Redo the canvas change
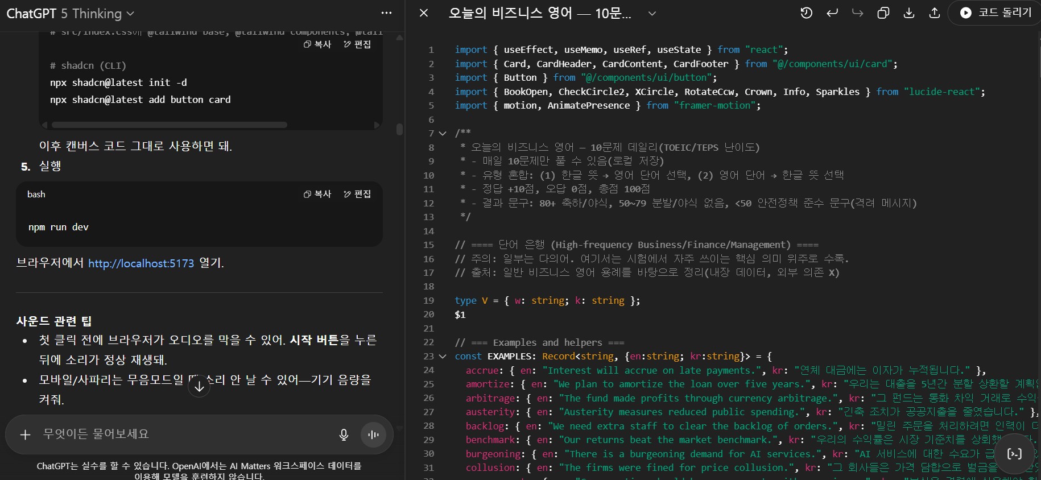Screen dimensions: 1041x480 [857, 13]
